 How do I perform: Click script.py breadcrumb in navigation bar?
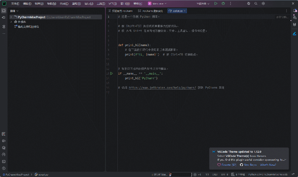coord(41,175)
